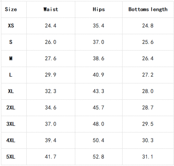Click the hips value 38.6 cell
Image resolution: width=174 pixels, height=166 pixels.
98,58
